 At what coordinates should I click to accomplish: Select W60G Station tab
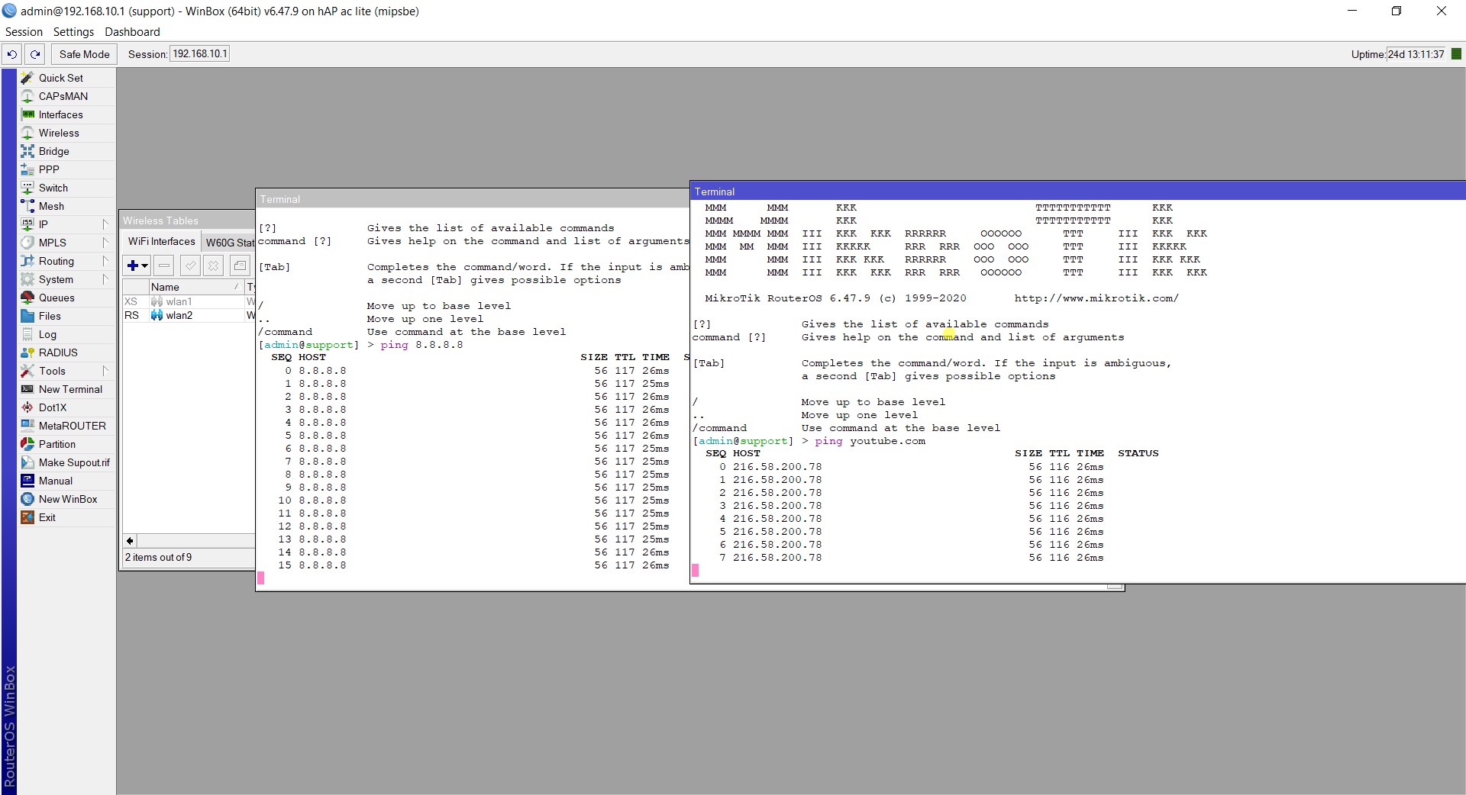click(229, 243)
